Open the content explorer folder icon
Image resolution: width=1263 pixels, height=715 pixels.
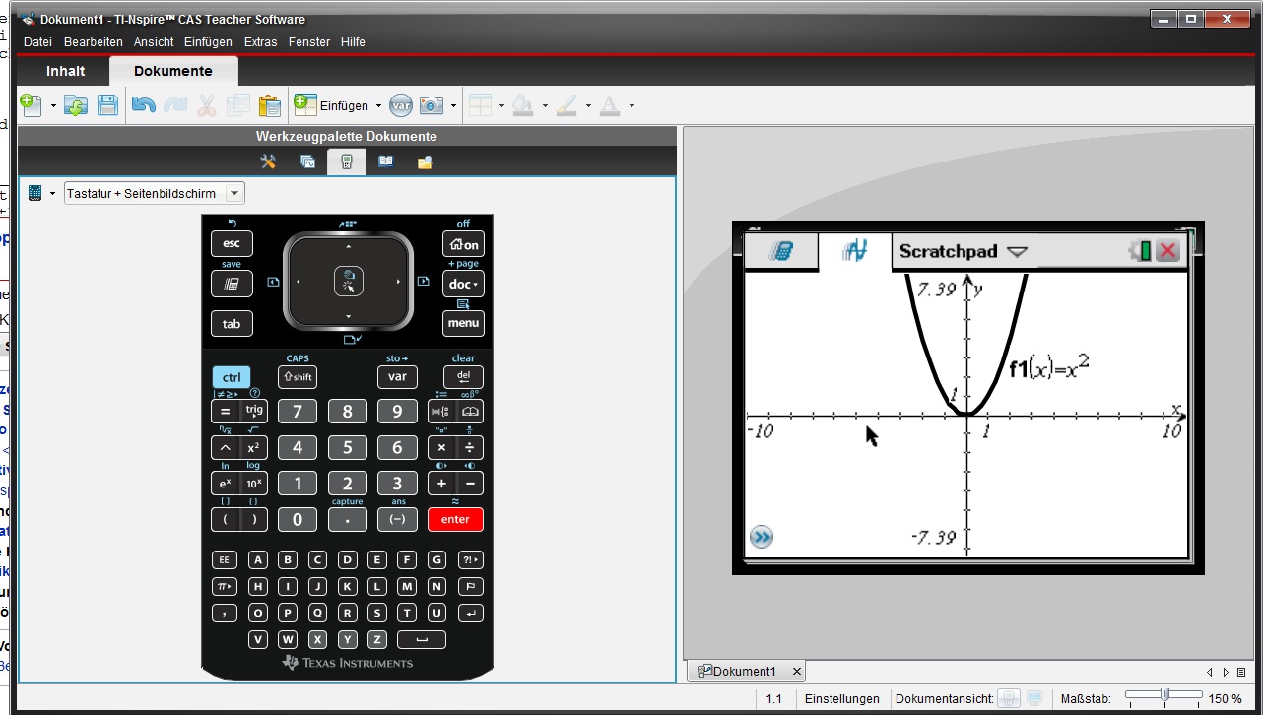pyautogui.click(x=426, y=162)
